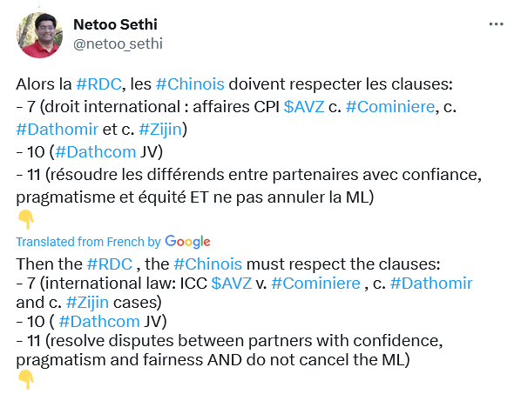The height and width of the screenshot is (394, 521).
Task: Open the #Dathcom hashtag in the French text
Action: (x=95, y=152)
